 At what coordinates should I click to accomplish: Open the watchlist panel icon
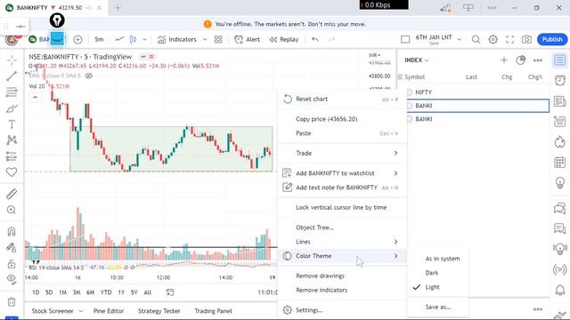(x=560, y=60)
